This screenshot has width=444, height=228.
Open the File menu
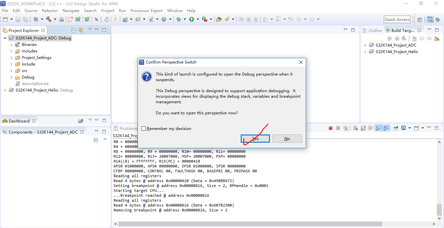(x=5, y=10)
